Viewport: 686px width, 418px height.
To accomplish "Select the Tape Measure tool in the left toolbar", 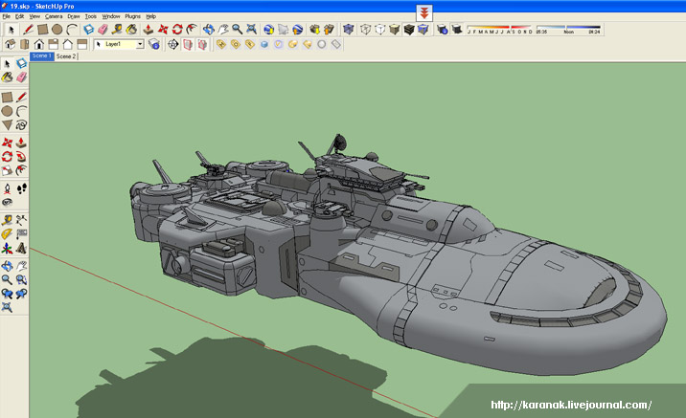I will click(8, 218).
